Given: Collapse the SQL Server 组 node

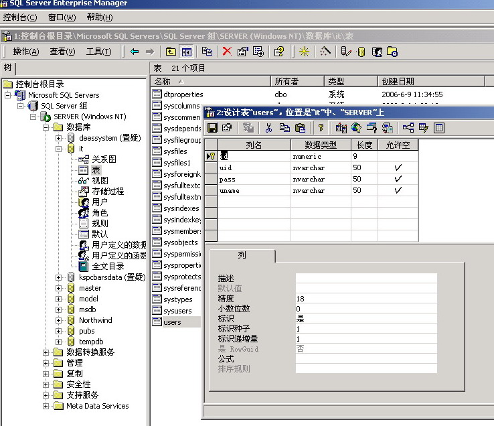Looking at the screenshot, I should [x=21, y=106].
